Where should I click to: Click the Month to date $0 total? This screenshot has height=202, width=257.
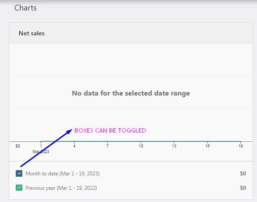pos(243,173)
